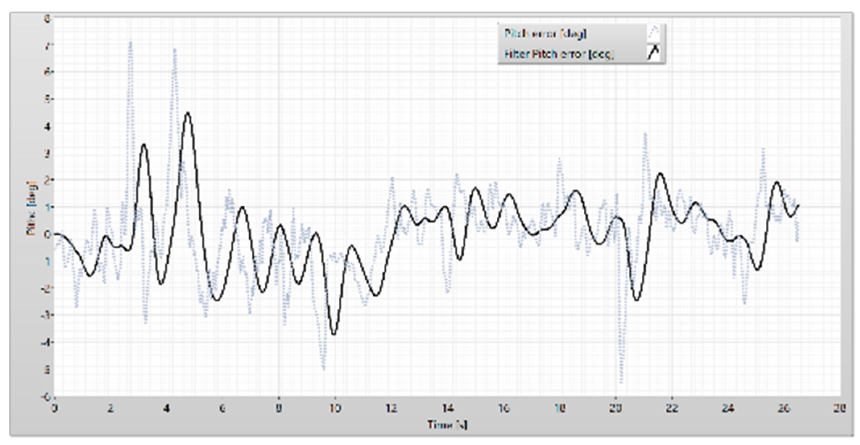Click the y-axis tick value 8
The height and width of the screenshot is (445, 860).
click(x=48, y=18)
